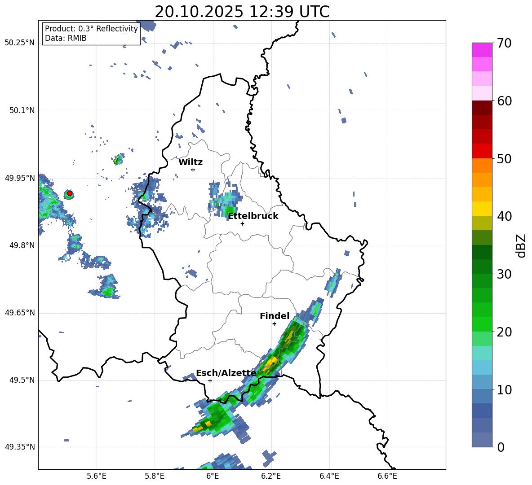This screenshot has height=485, width=532.
Task: Click the Wiltz city label
Action: pyautogui.click(x=191, y=162)
